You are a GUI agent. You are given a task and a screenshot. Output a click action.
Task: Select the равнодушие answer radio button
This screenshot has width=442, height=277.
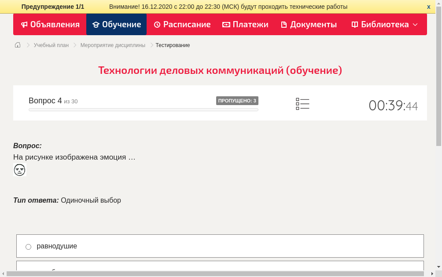point(28,247)
